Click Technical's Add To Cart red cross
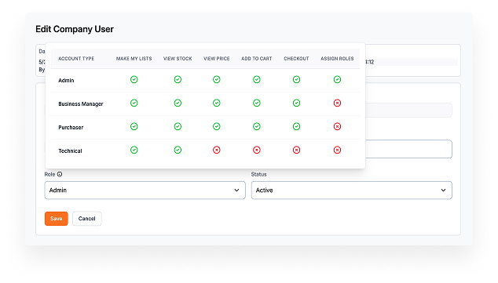 (x=257, y=150)
